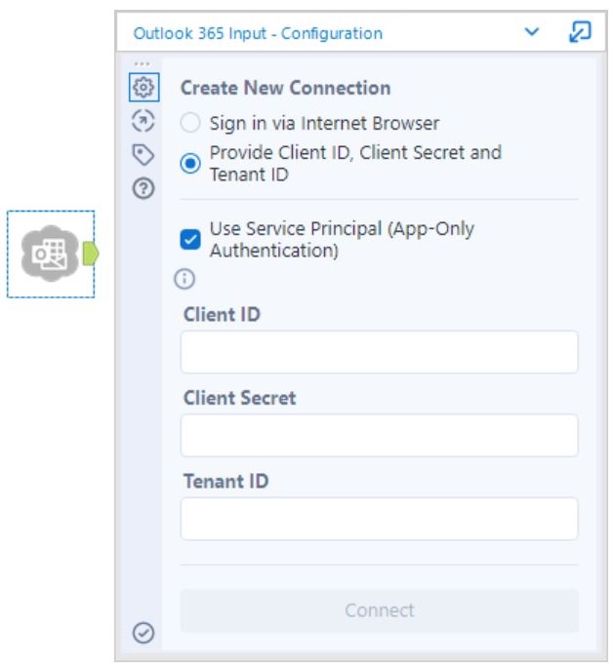Click the undock configuration window icon

click(580, 32)
